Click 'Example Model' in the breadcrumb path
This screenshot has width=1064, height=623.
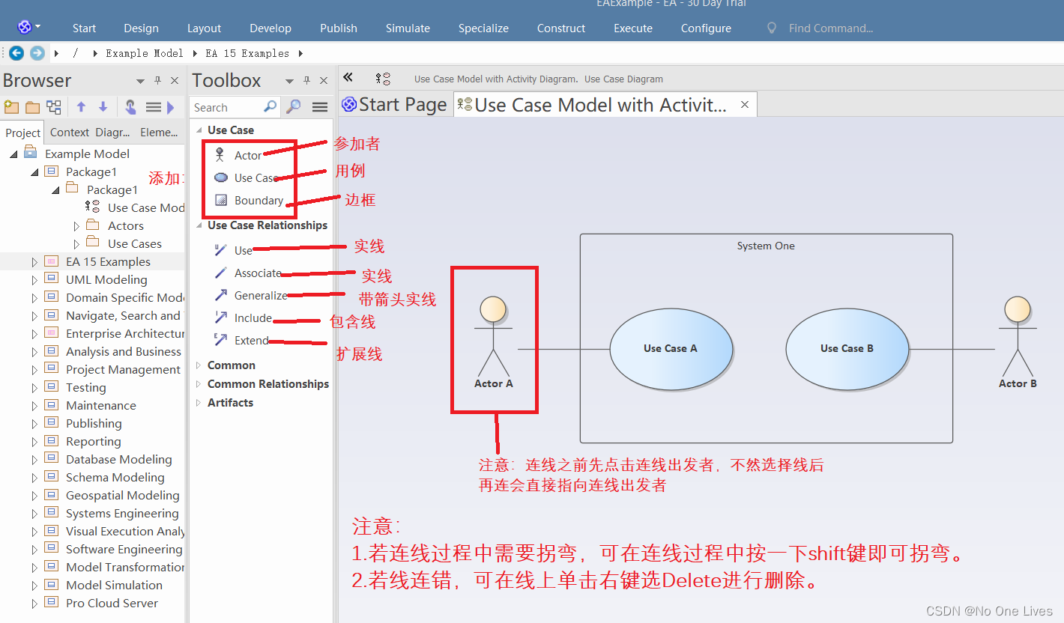pyautogui.click(x=144, y=53)
